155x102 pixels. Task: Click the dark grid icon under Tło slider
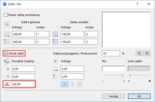click(124, 81)
